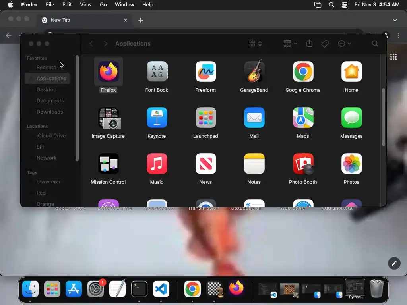Select the Messages app icon
The height and width of the screenshot is (305, 407).
pyautogui.click(x=351, y=118)
